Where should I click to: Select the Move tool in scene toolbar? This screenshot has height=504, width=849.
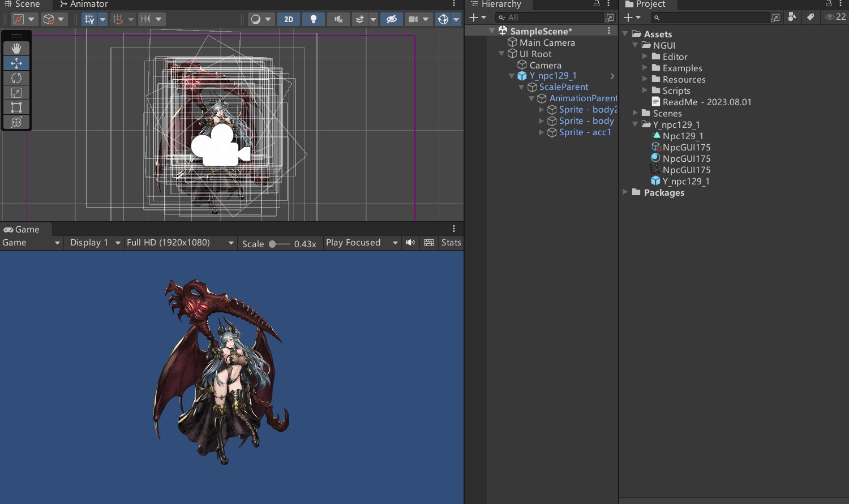pyautogui.click(x=16, y=63)
